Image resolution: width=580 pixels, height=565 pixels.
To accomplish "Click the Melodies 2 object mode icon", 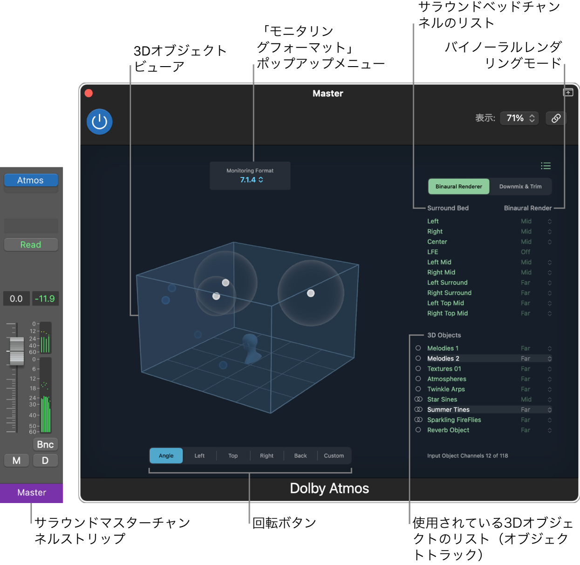I will coord(418,358).
